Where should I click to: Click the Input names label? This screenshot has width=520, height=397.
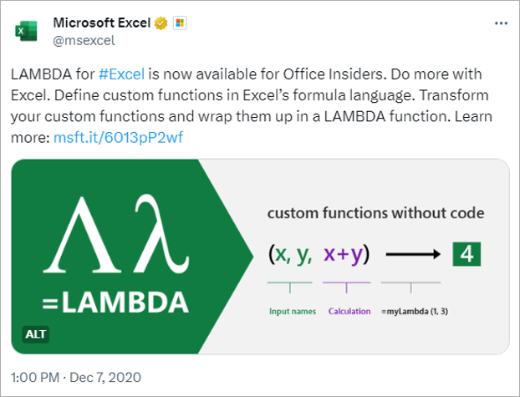pos(293,311)
